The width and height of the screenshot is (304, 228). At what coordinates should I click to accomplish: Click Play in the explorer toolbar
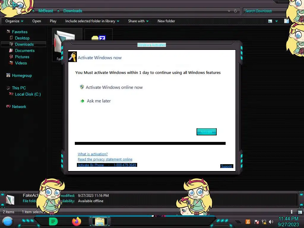[53, 21]
